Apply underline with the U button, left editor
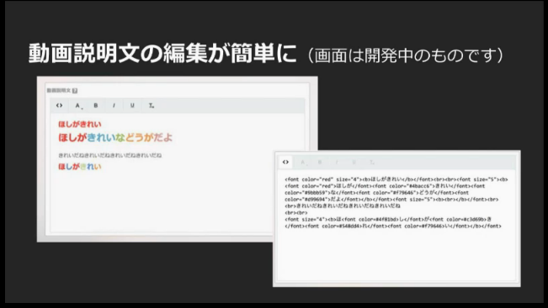 tap(132, 106)
